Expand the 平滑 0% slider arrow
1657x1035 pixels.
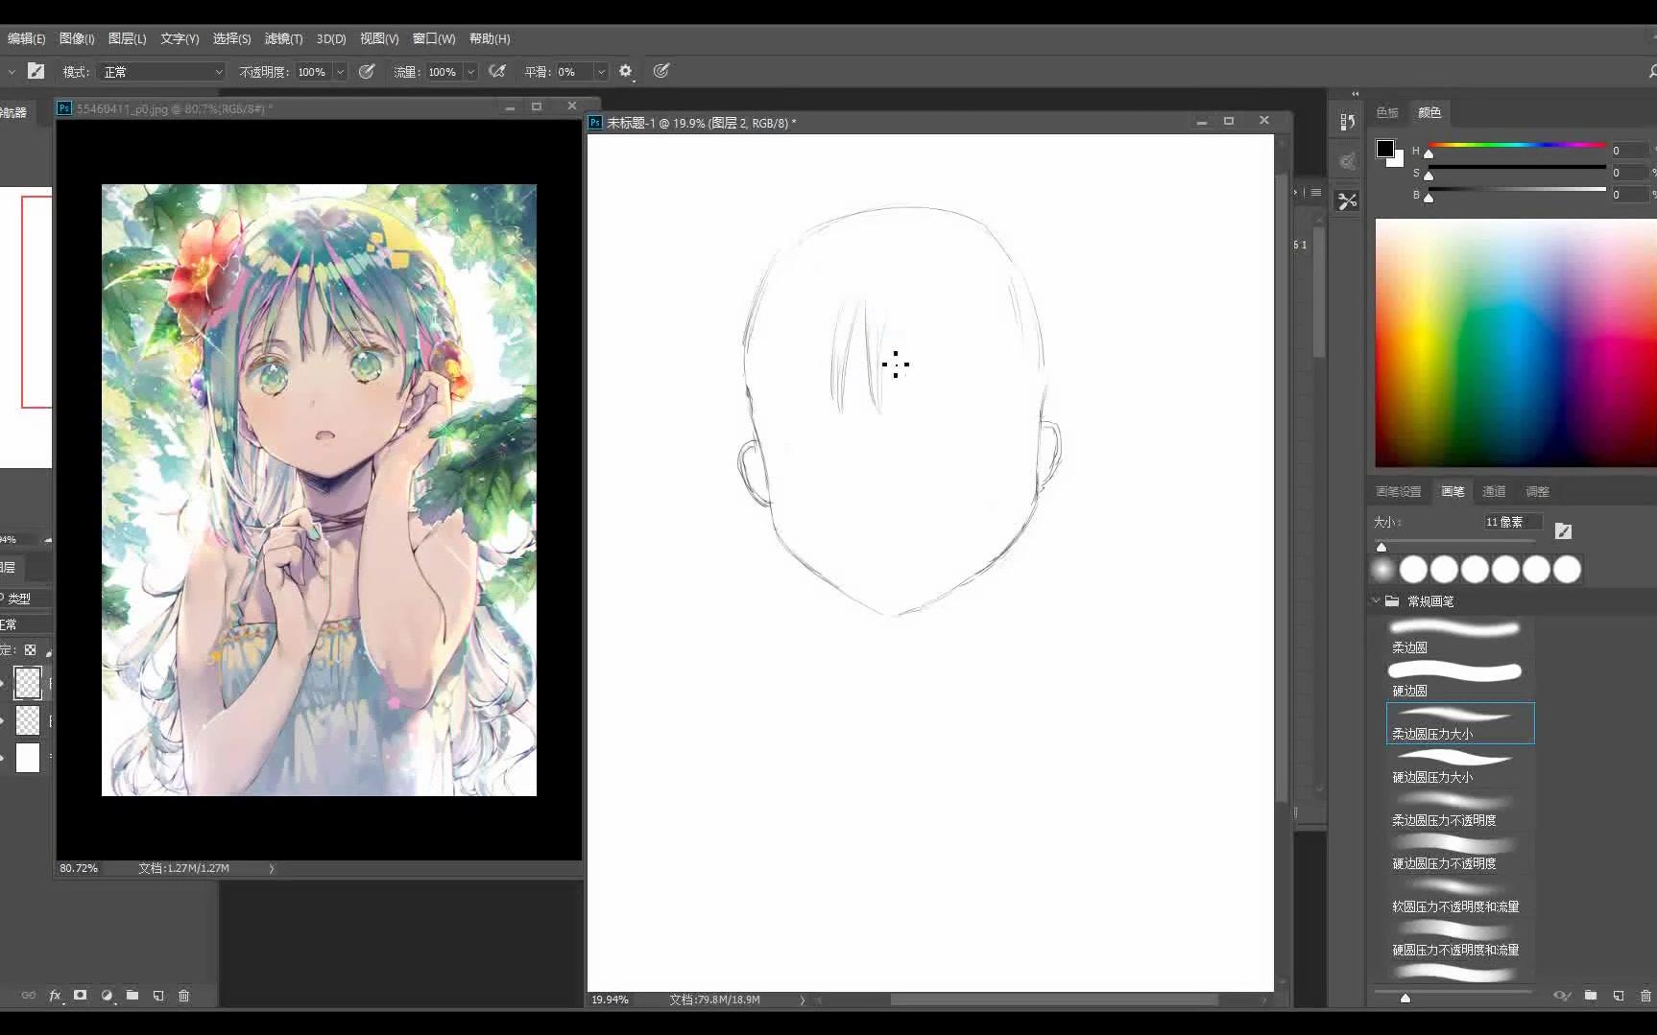point(601,72)
